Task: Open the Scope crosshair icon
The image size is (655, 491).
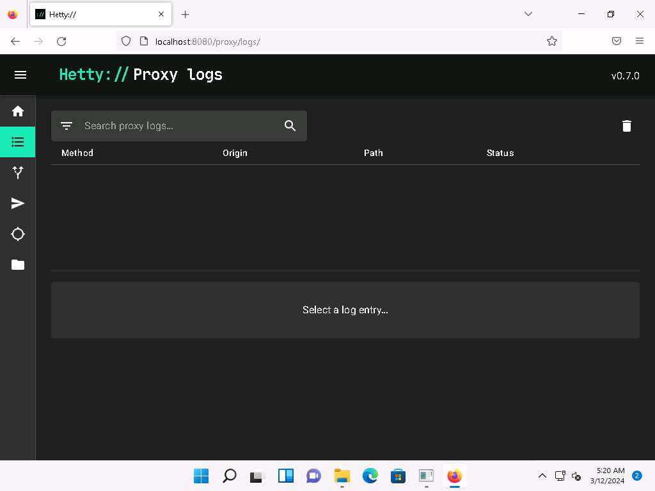Action: [x=18, y=234]
